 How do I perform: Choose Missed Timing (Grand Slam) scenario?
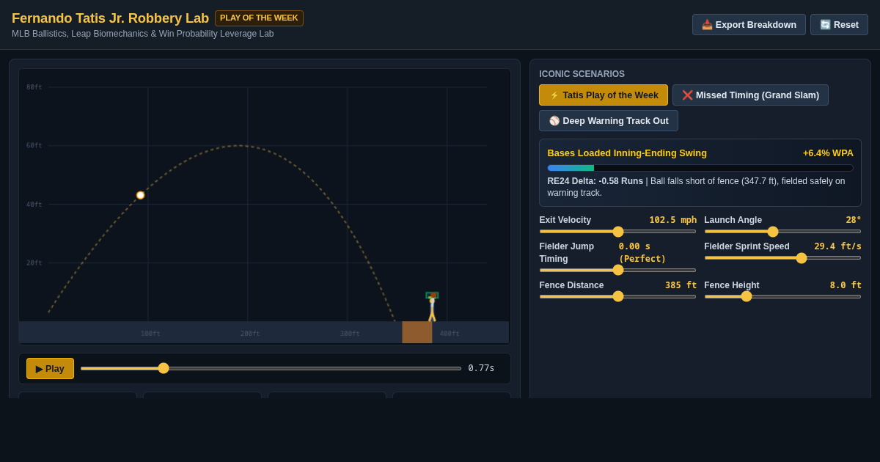pos(750,95)
